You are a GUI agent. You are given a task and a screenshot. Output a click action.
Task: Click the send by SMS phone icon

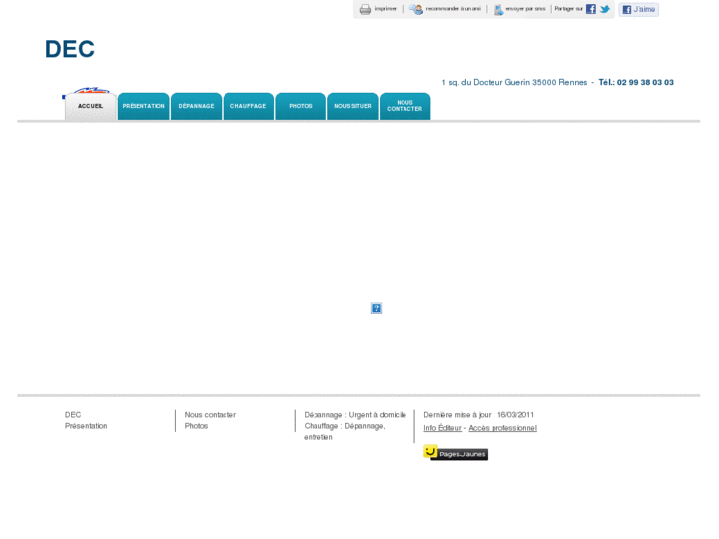click(498, 10)
